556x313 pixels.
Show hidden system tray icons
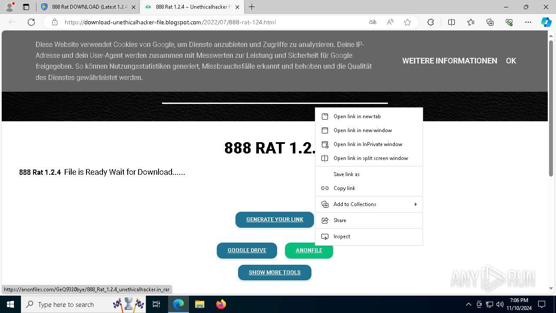pyautogui.click(x=468, y=304)
